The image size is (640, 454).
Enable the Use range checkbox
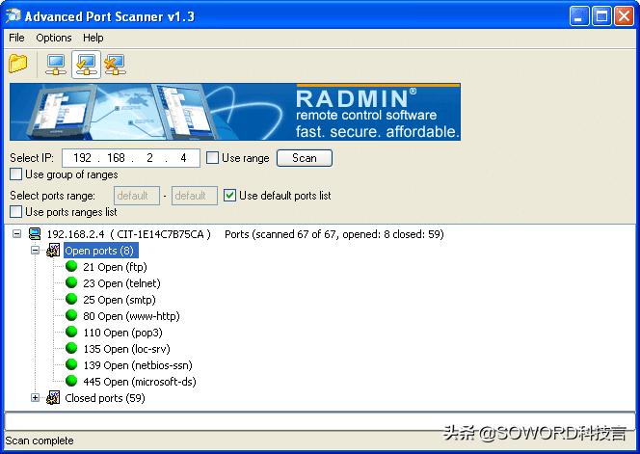212,157
